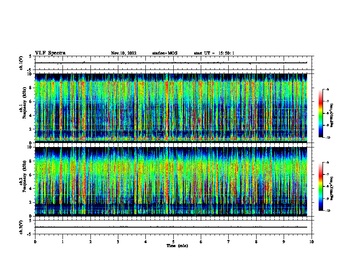Click the "8" kHz tick label on ch.1 axis

tap(31, 88)
